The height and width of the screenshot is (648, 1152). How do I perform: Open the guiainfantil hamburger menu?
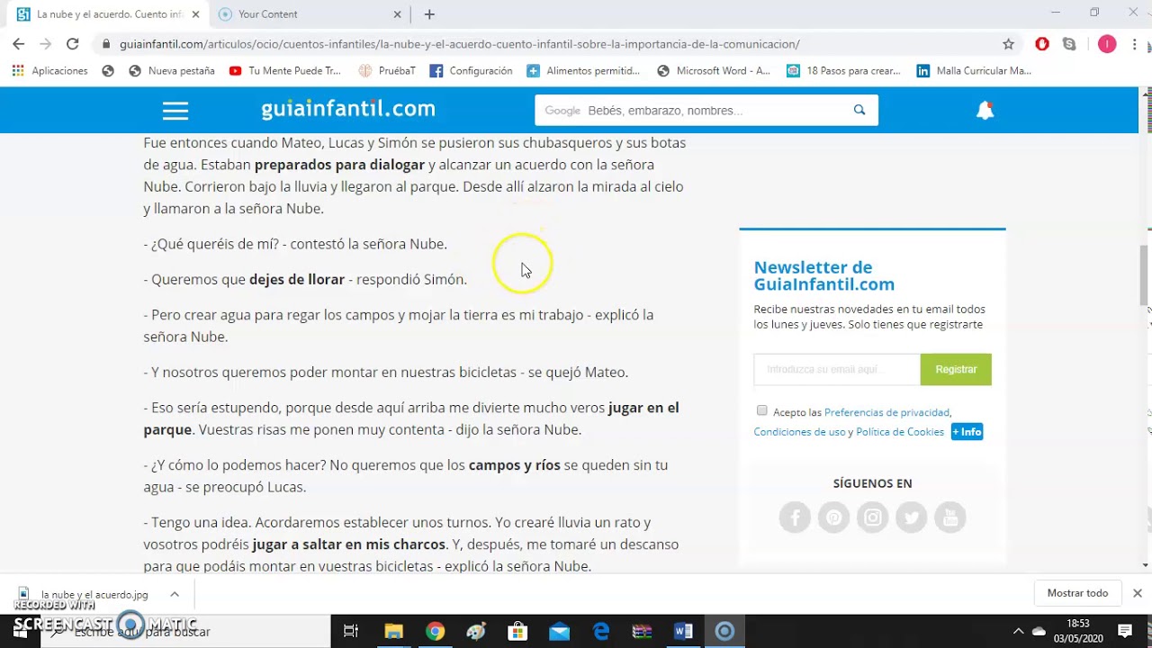pyautogui.click(x=175, y=111)
